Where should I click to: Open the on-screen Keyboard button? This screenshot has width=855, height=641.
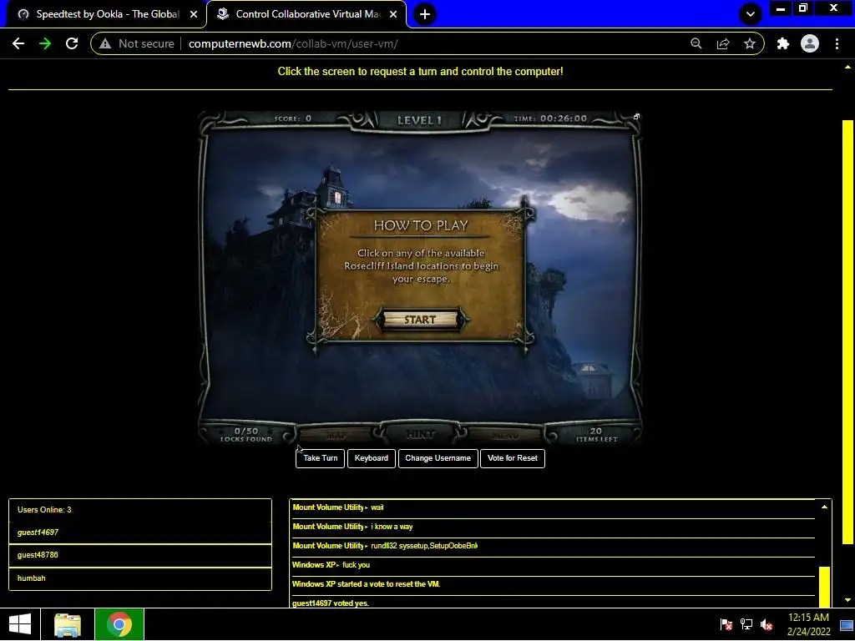coord(372,458)
